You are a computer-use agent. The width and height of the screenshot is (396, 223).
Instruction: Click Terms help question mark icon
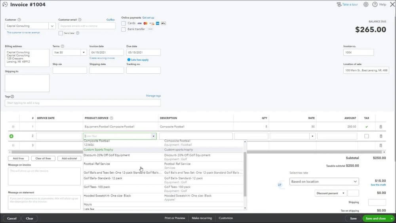coord(63,46)
